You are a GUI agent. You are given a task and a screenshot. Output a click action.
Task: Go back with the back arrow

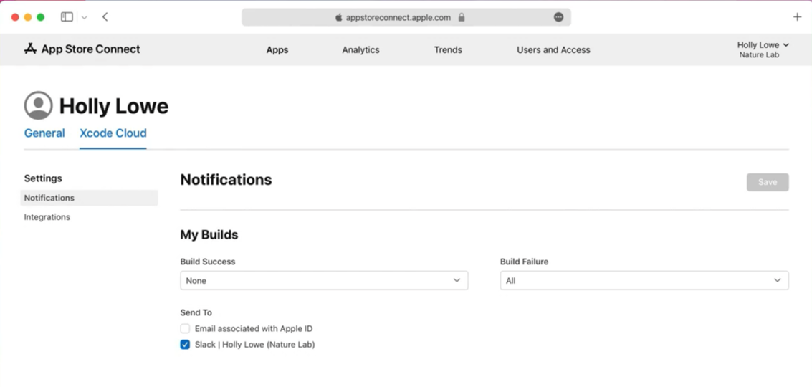pos(105,17)
